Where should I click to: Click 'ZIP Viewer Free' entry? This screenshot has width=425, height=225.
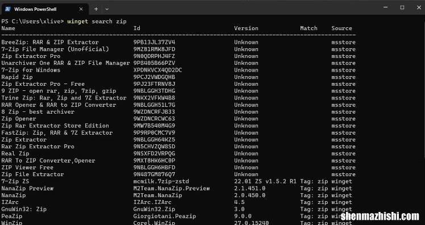coord(27,168)
